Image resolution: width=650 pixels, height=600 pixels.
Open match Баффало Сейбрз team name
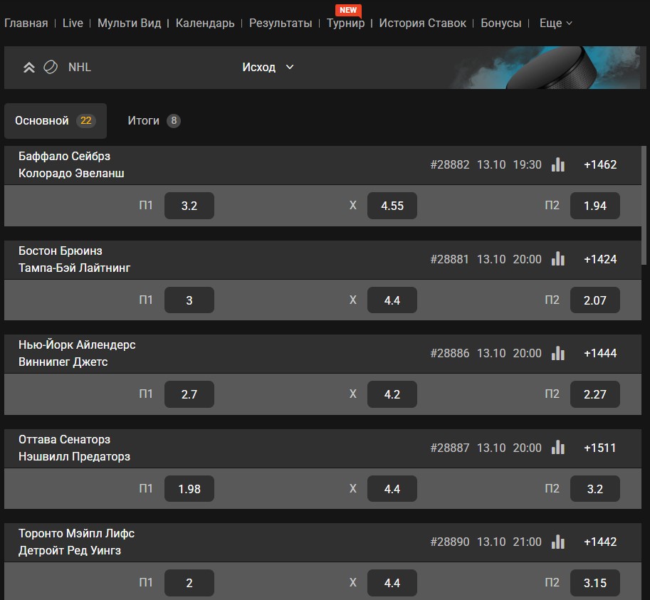coord(64,156)
